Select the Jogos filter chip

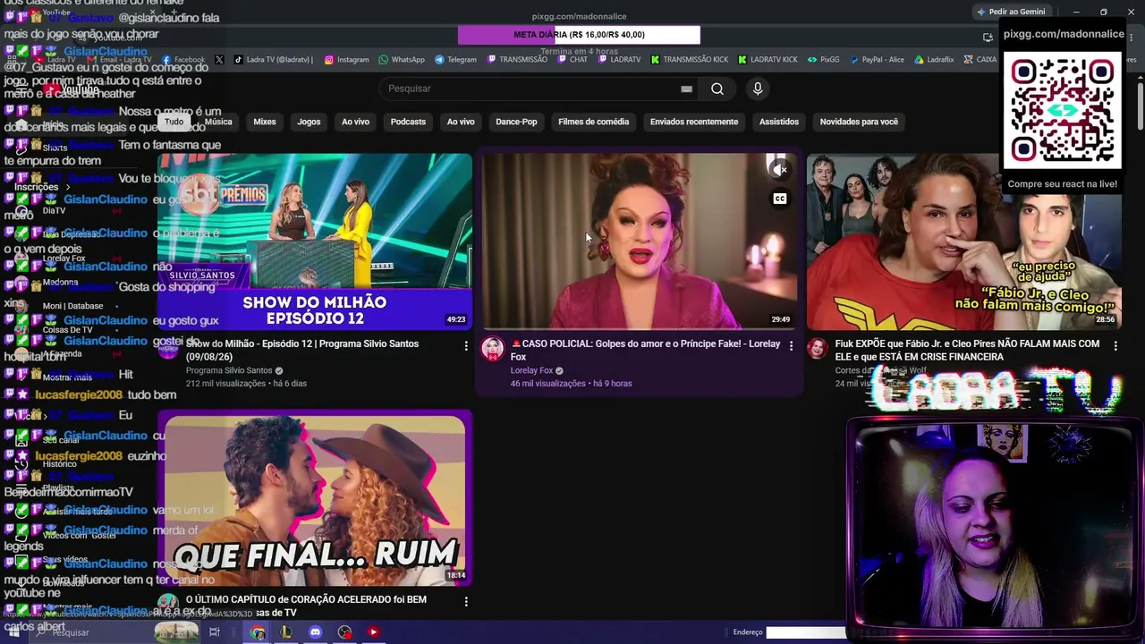(x=309, y=122)
